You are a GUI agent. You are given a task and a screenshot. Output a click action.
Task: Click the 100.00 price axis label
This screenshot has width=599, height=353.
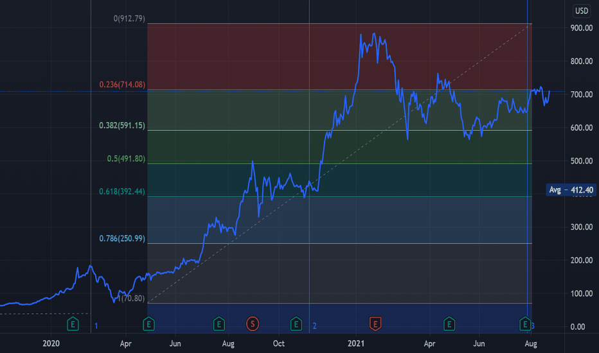pyautogui.click(x=582, y=293)
